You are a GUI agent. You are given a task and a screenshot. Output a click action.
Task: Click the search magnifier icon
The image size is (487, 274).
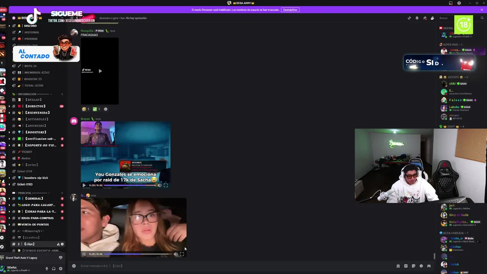pos(482,18)
